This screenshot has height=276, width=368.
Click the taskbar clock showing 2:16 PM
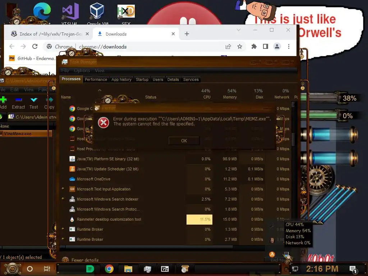(x=322, y=269)
